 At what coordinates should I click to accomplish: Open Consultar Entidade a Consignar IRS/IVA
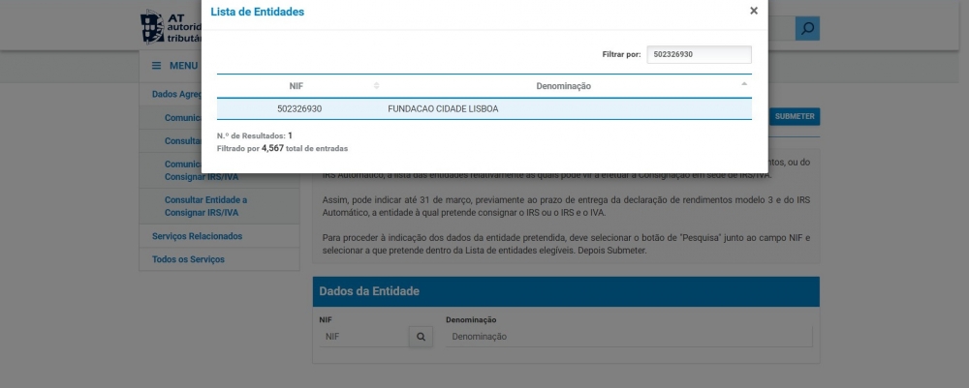point(205,206)
